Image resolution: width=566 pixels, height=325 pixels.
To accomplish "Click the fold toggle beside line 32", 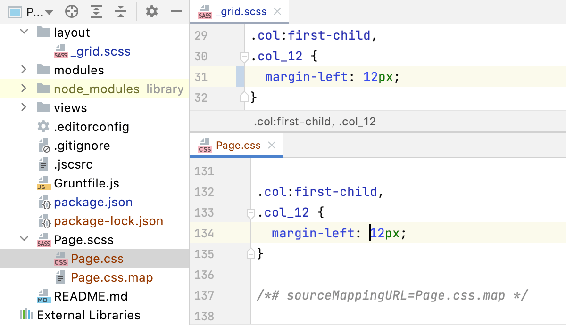I will tap(244, 97).
